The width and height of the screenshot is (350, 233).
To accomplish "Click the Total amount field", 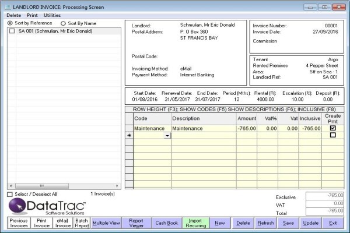I will pyautogui.click(x=325, y=211).
